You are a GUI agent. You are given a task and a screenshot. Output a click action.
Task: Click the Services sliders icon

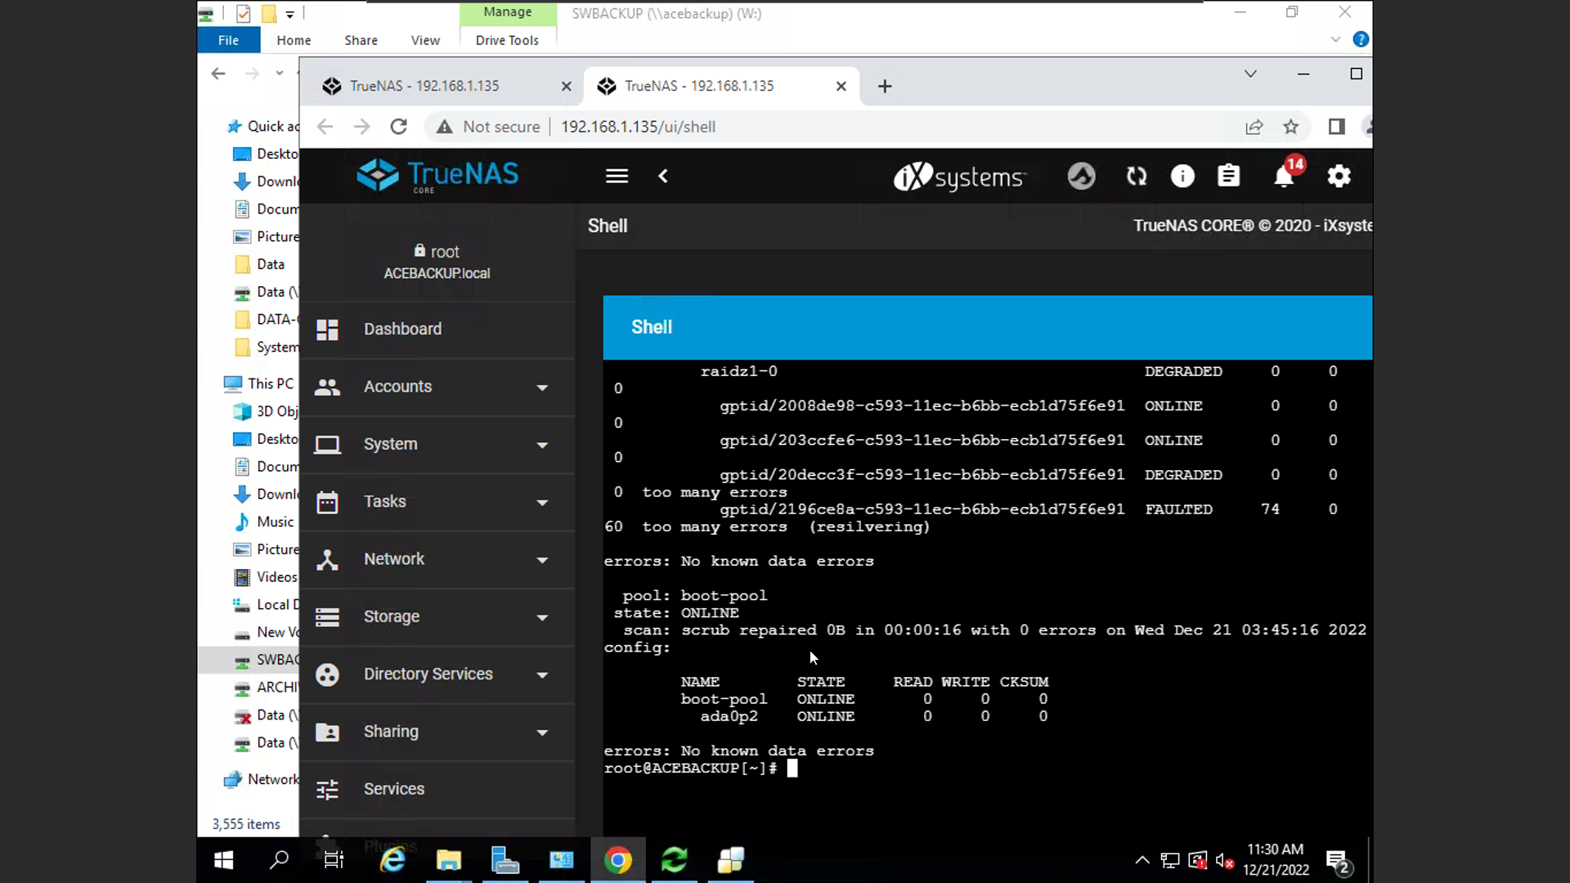pos(327,789)
